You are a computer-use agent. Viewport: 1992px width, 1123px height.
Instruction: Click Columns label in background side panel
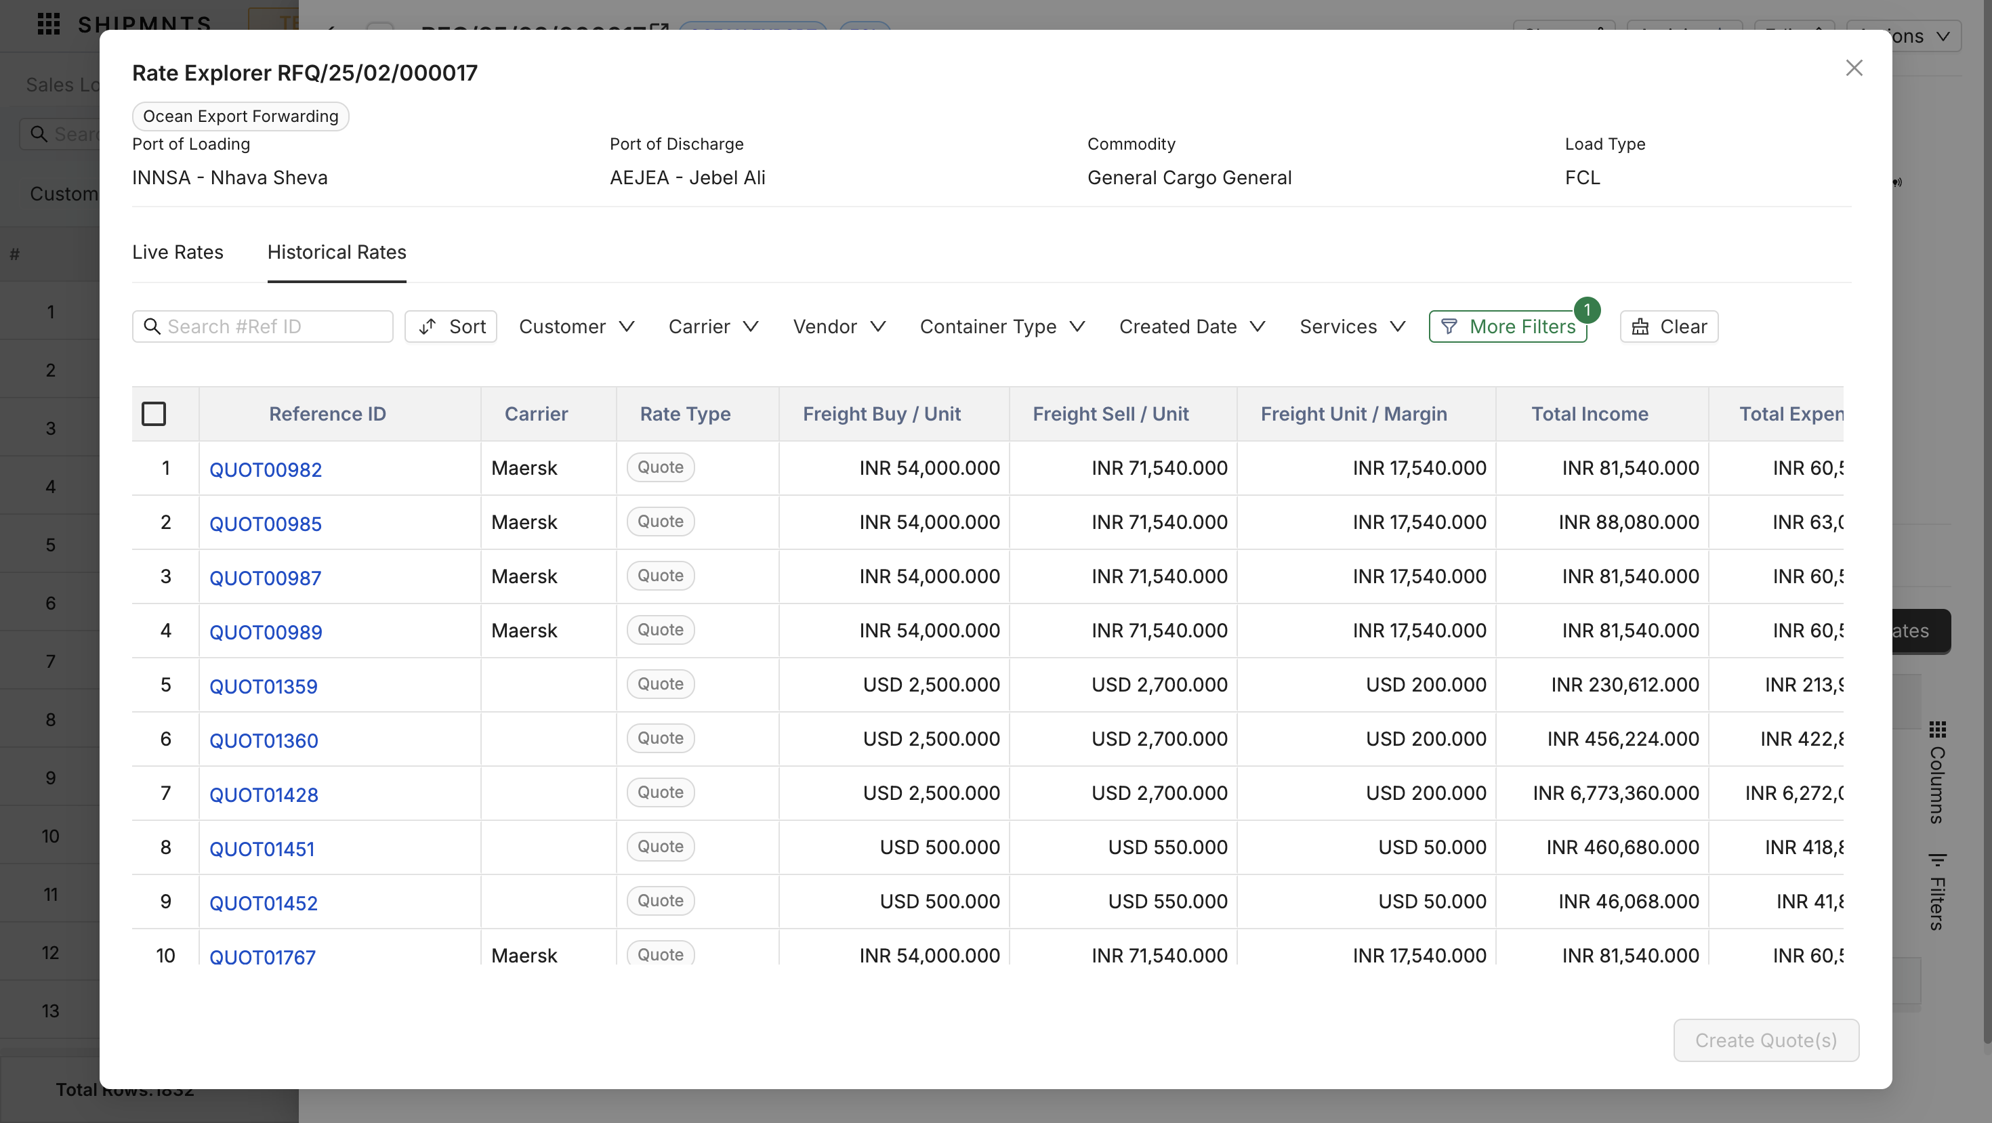pos(1936,784)
